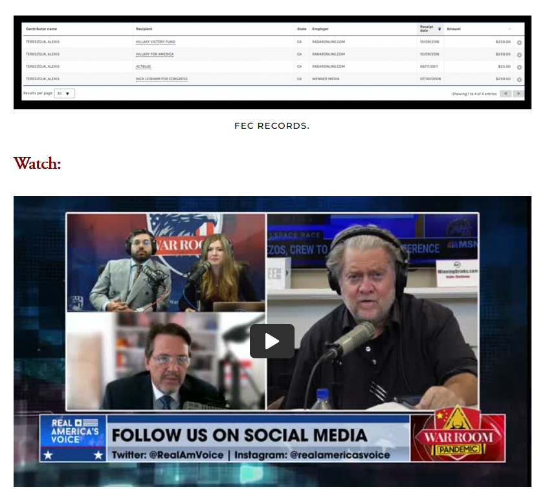The height and width of the screenshot is (489, 547).
Task: Select the Wenner Media employer cell
Action: pos(326,79)
